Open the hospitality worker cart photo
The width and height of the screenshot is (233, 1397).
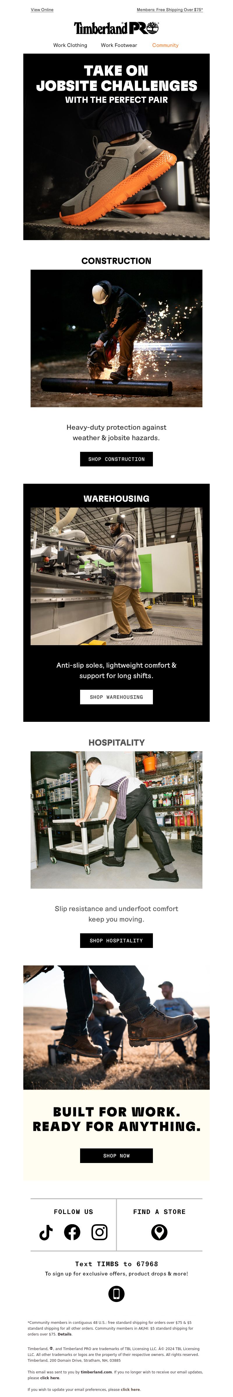pyautogui.click(x=116, y=820)
